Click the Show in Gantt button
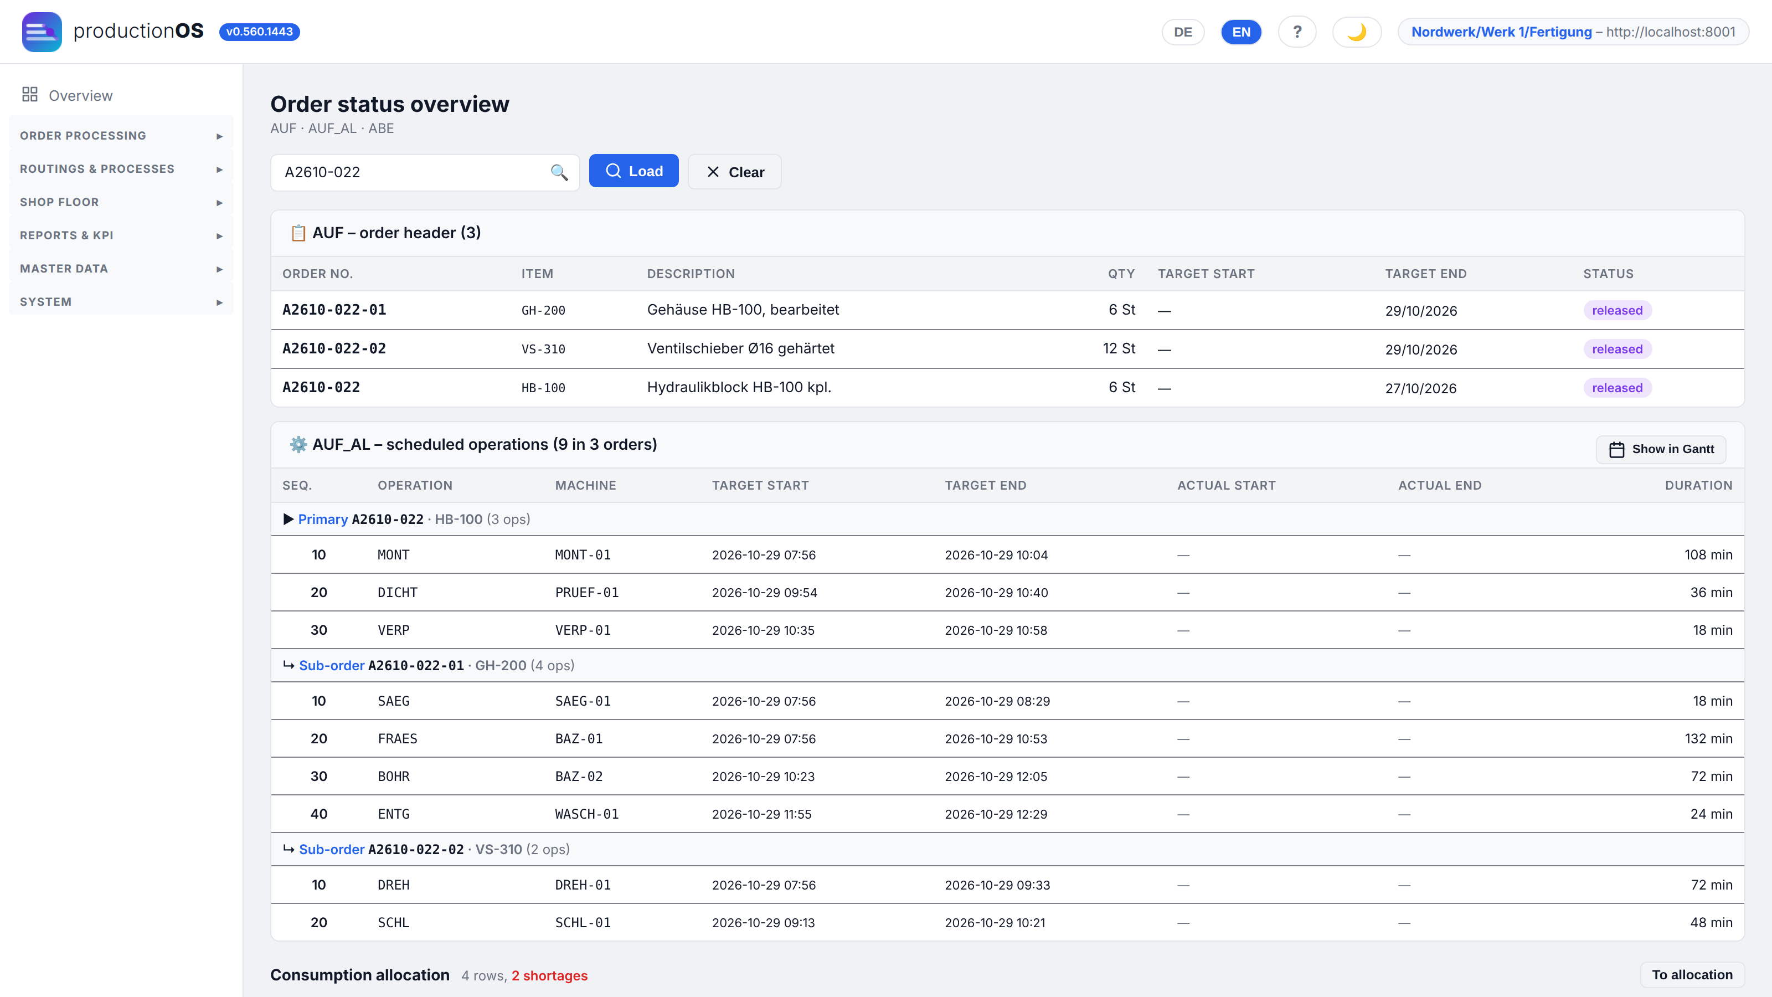This screenshot has height=997, width=1772. click(1661, 449)
